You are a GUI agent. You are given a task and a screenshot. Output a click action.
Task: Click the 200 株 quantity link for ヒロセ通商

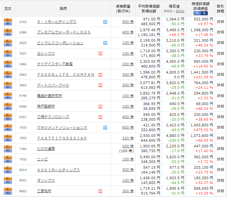tap(128, 146)
